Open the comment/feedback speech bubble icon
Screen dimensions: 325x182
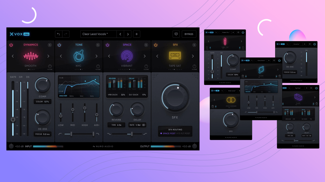coord(176,34)
